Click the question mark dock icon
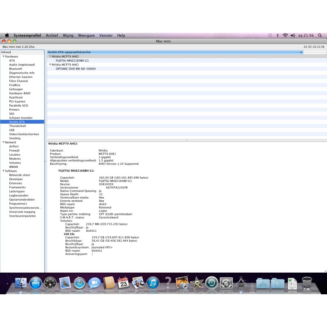Image resolution: width=327 pixels, height=327 pixels. tap(168, 283)
